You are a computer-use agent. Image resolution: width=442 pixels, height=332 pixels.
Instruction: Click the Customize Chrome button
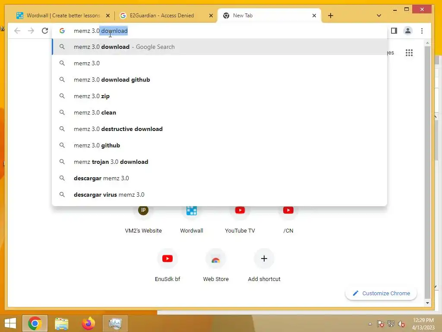tap(381, 294)
